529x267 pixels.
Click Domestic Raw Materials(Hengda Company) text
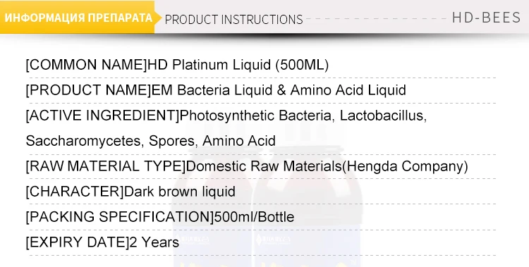point(327,166)
